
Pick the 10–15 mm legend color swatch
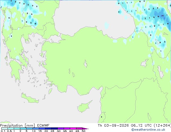(x=36, y=128)
